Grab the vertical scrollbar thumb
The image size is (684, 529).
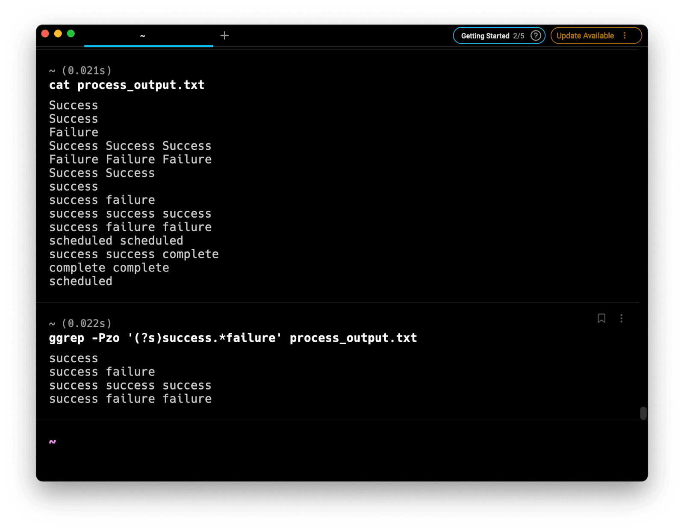[643, 413]
